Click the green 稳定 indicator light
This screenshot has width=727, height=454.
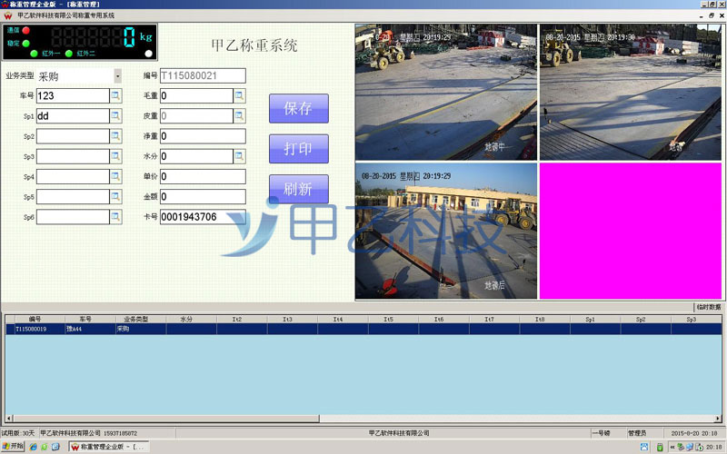(x=25, y=43)
